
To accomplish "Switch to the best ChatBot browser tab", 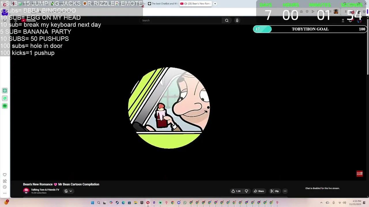I will click(x=163, y=4).
